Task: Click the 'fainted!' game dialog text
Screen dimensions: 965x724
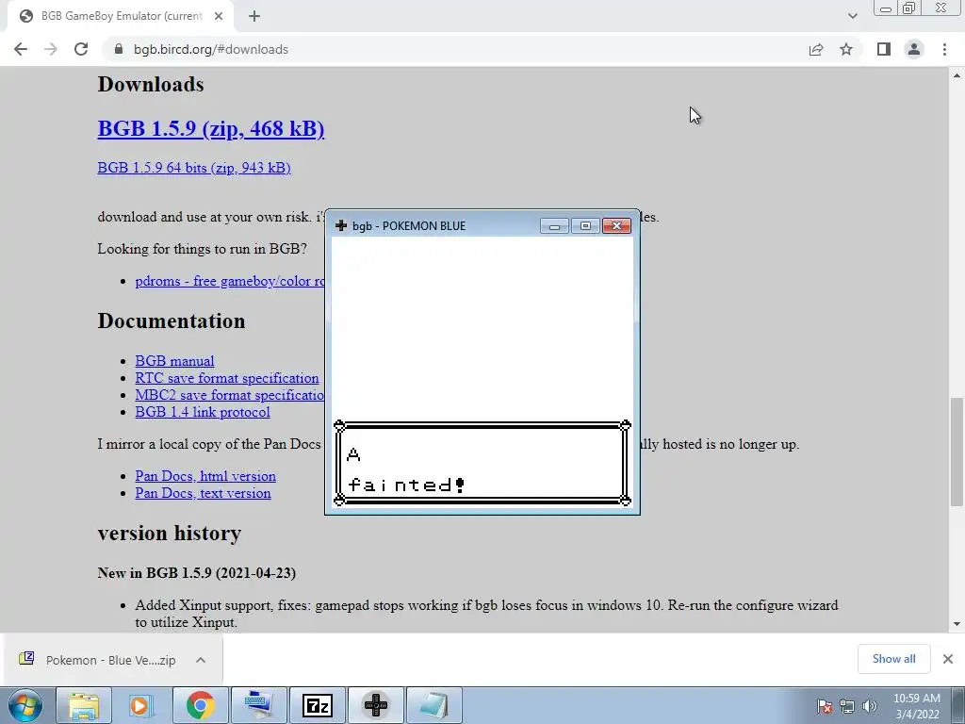Action: pyautogui.click(x=407, y=485)
